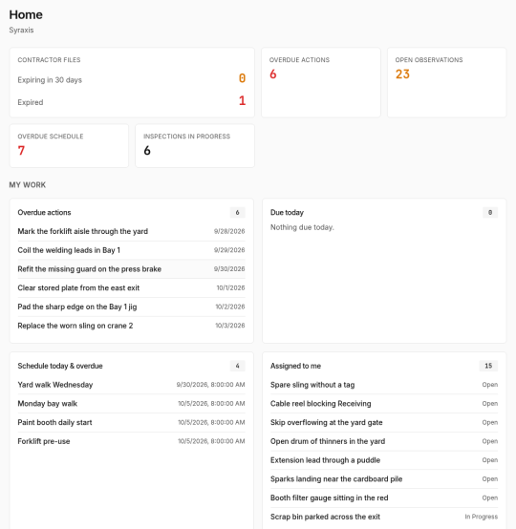Image resolution: width=516 pixels, height=529 pixels.
Task: Open 'Pad the sharp edge on the Bay 1 jig'
Action: 131,307
